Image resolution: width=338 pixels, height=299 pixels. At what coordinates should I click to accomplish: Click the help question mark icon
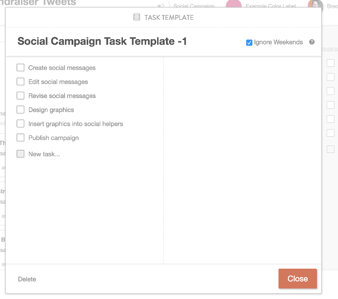(312, 42)
